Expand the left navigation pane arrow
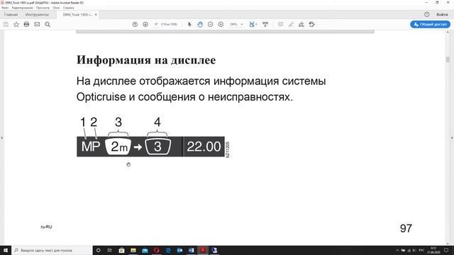 (2, 138)
